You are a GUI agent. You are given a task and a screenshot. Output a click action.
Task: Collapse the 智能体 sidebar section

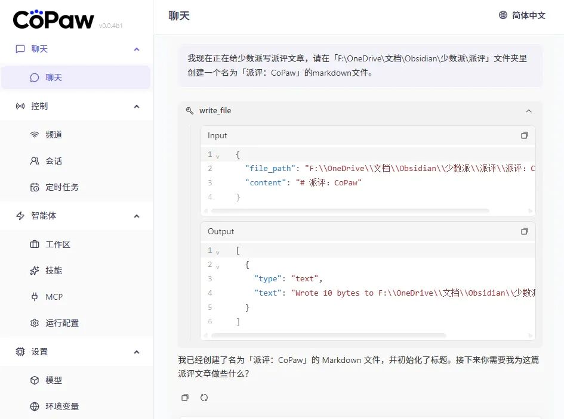click(x=137, y=216)
